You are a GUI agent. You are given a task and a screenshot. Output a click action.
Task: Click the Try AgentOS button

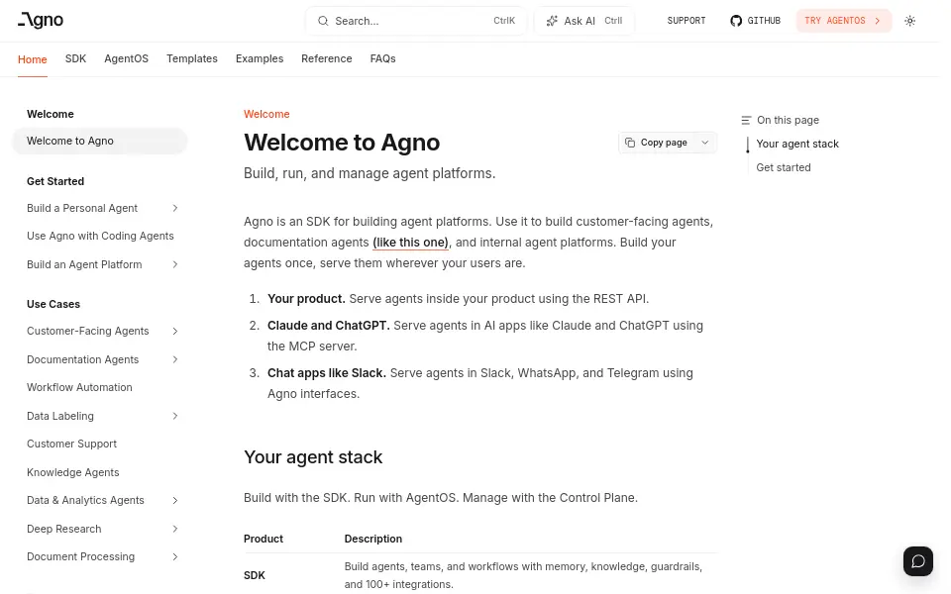(844, 21)
